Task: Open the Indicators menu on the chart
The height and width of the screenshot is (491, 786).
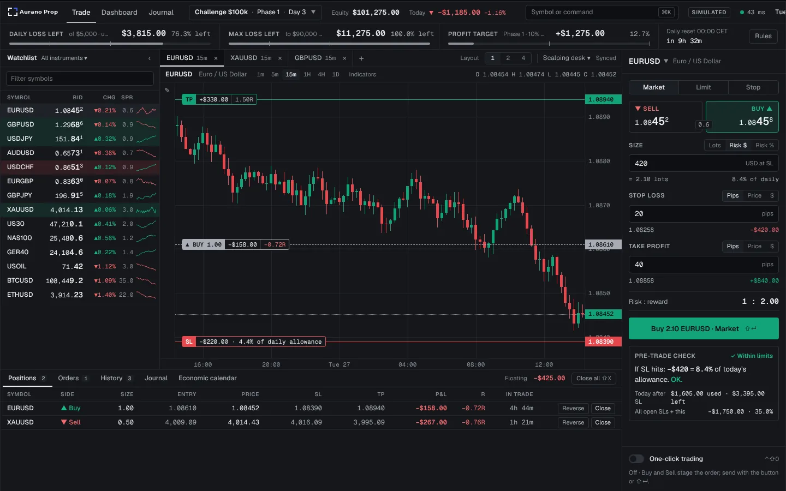Action: pyautogui.click(x=362, y=74)
